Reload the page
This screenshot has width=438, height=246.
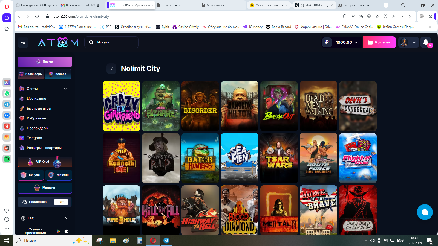(37, 16)
